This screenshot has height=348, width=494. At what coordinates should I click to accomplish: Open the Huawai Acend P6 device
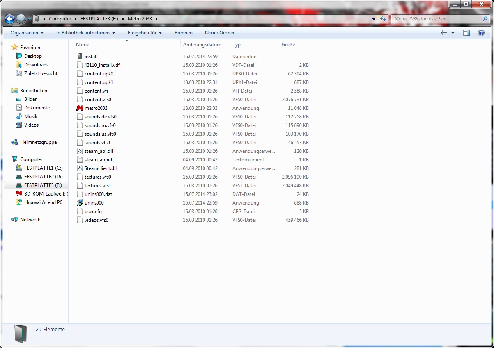coord(43,202)
